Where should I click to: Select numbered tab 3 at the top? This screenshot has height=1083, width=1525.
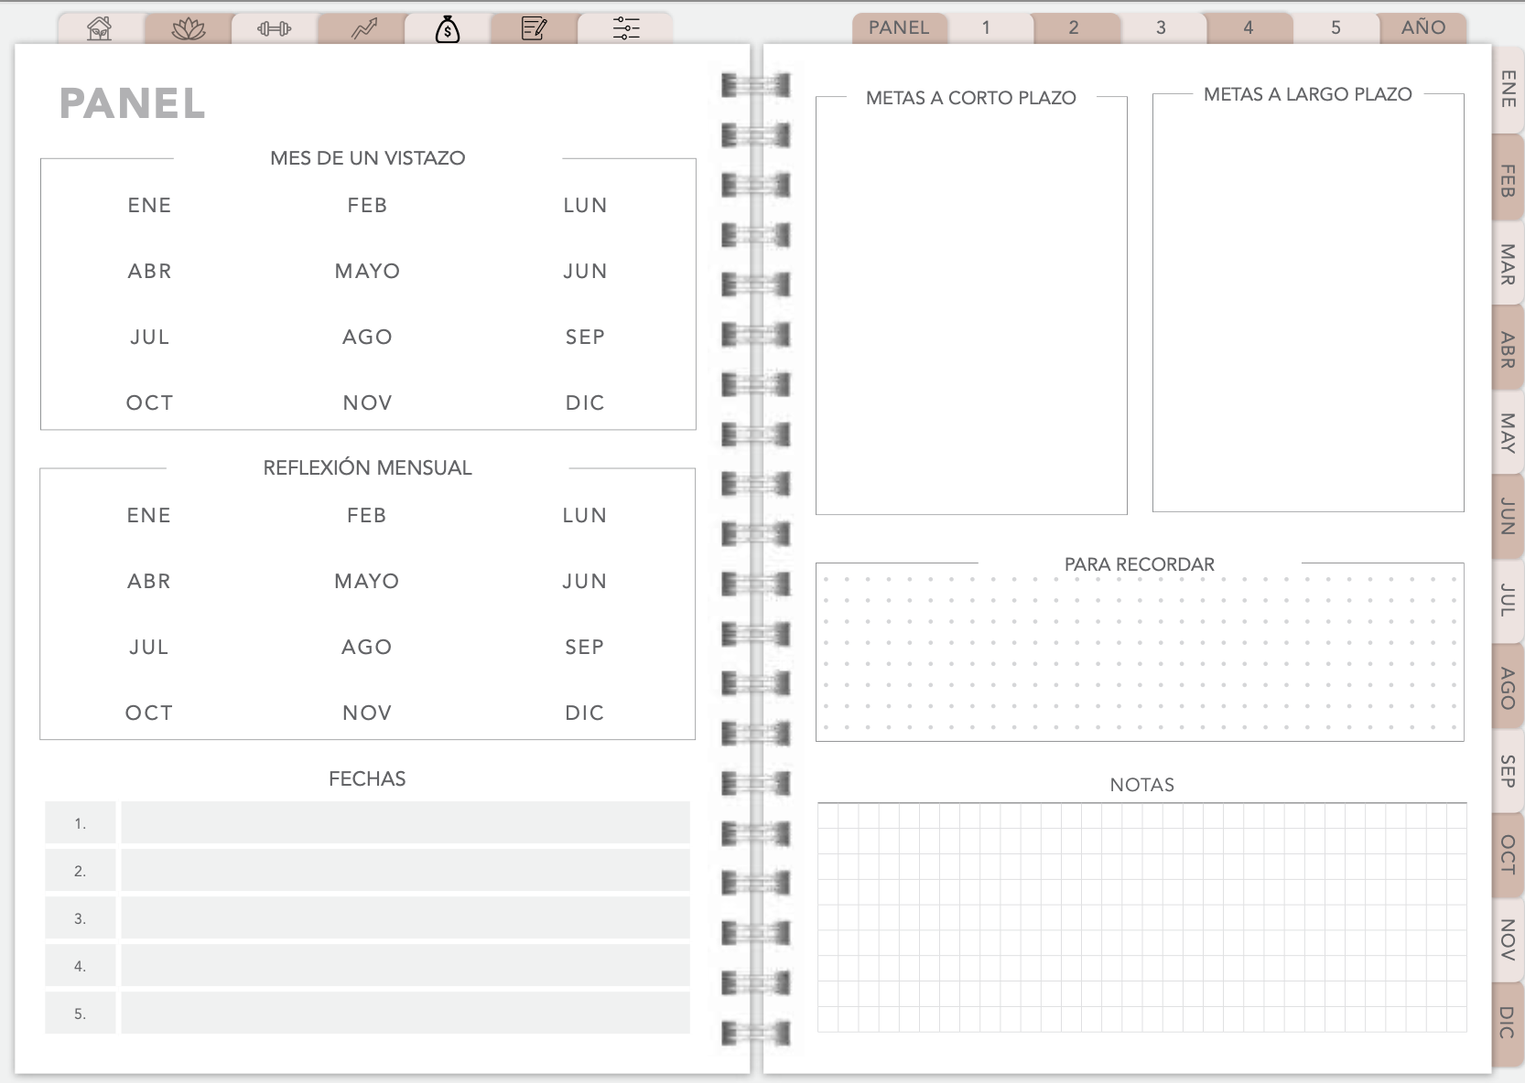tap(1161, 27)
